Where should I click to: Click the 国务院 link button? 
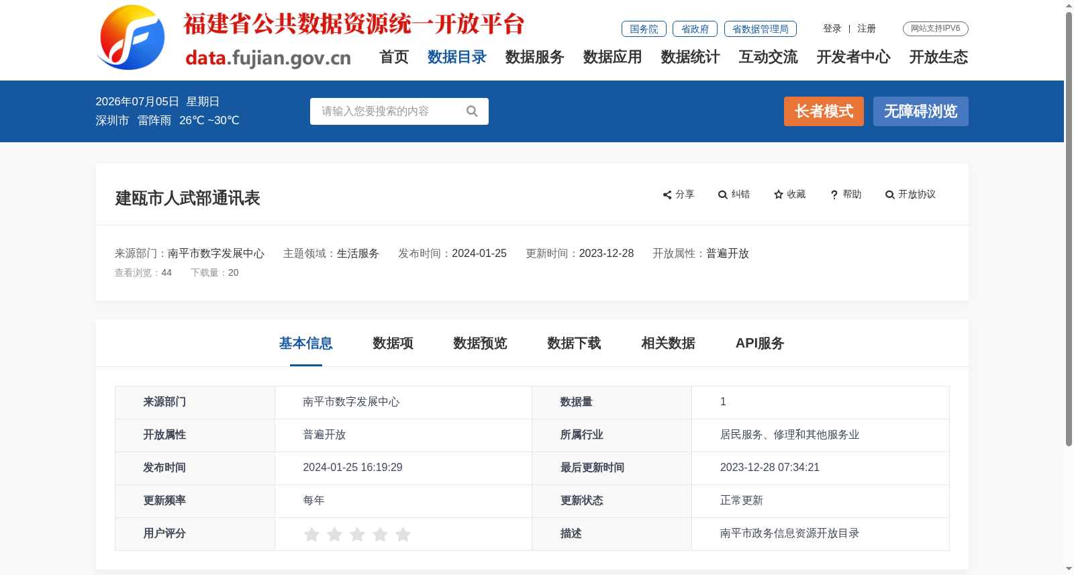click(644, 29)
